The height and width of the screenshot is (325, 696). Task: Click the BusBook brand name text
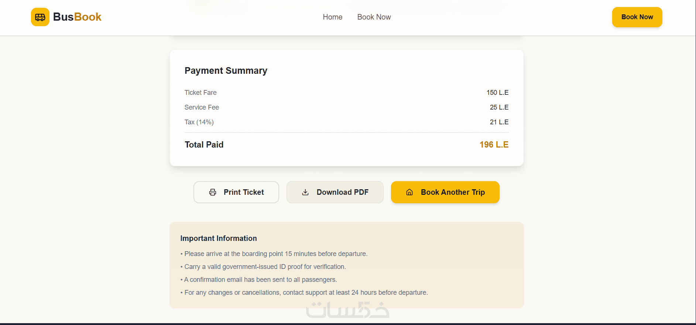pos(77,17)
